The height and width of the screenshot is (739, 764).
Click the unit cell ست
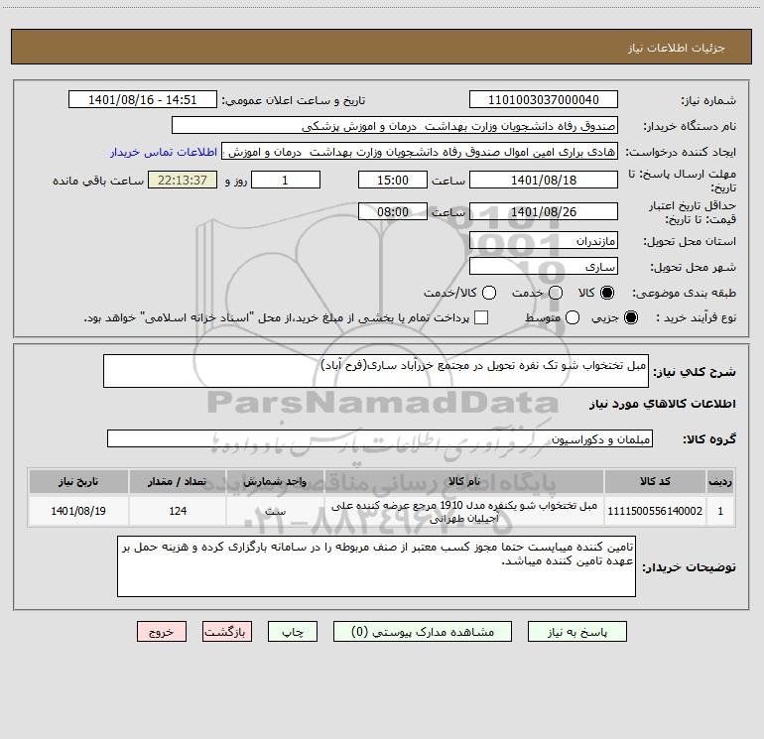275,511
